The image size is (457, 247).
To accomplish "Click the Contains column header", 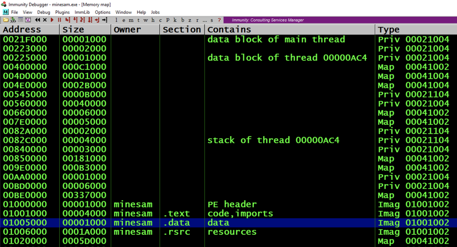I will point(290,30).
